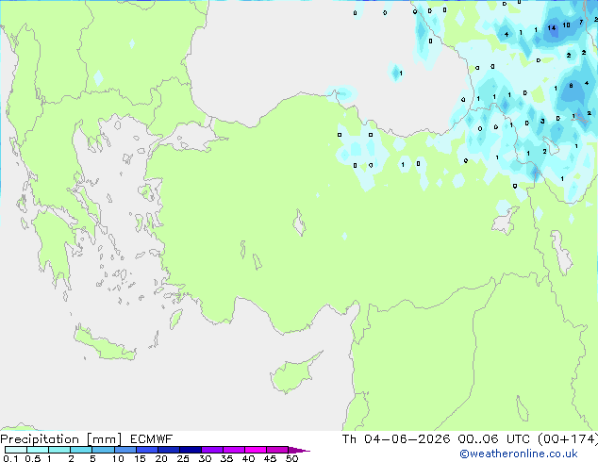The width and height of the screenshot is (598, 462).
Task: Click the "20" legend scale label
Action: tap(161, 458)
